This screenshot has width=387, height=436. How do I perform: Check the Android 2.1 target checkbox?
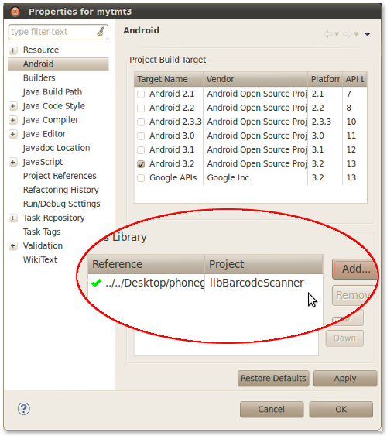click(141, 94)
